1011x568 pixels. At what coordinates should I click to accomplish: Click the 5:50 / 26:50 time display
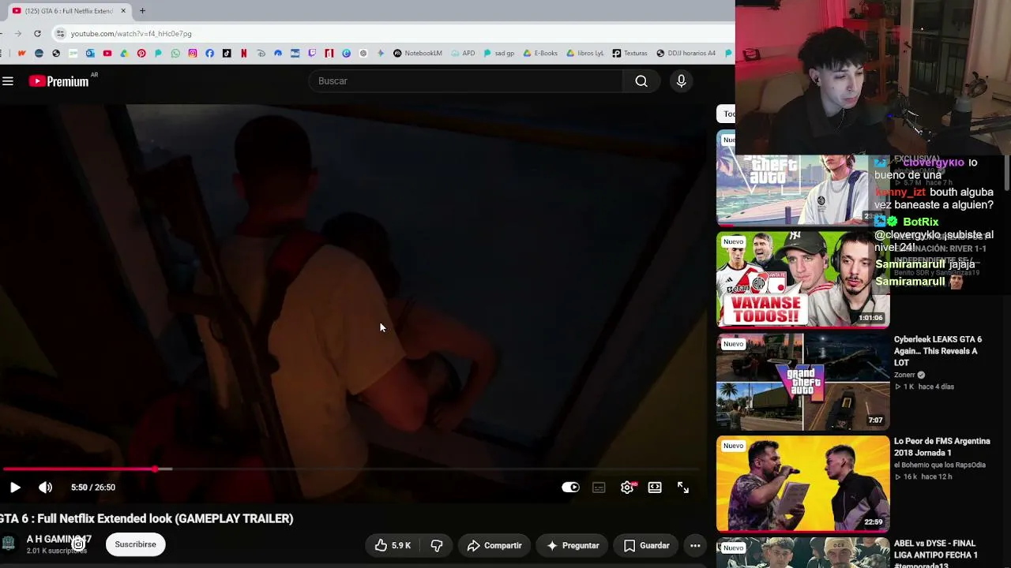[93, 488]
